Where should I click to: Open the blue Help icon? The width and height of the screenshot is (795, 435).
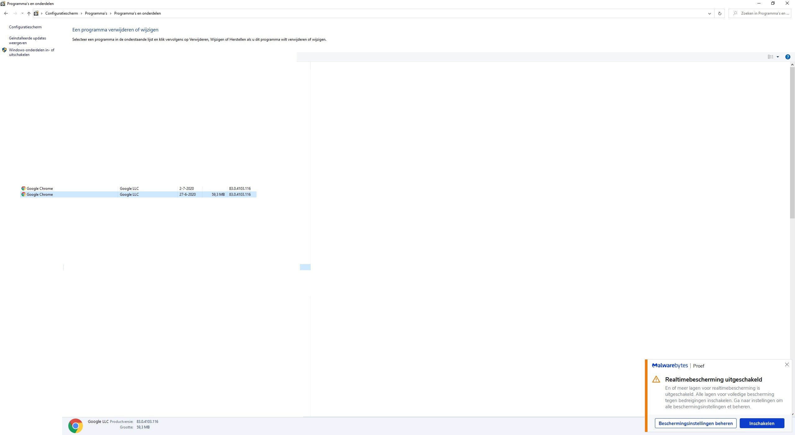788,57
